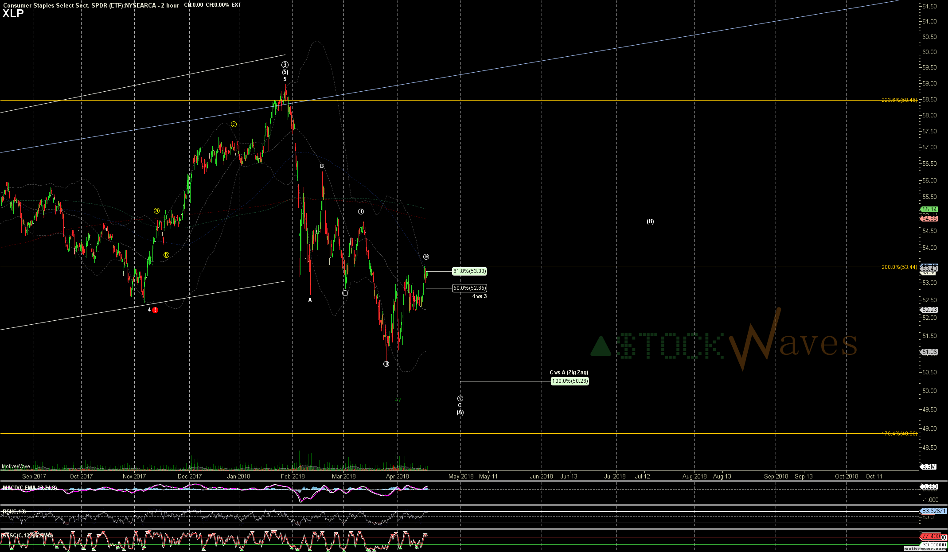Image resolution: width=948 pixels, height=552 pixels.
Task: Click the 3.3M volume tag
Action: [x=929, y=466]
